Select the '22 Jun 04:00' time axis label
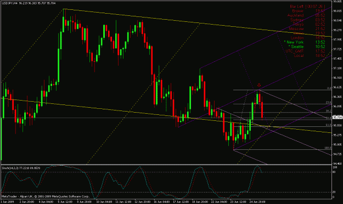The width and height of the screenshot is (343, 204). click(x=220, y=202)
